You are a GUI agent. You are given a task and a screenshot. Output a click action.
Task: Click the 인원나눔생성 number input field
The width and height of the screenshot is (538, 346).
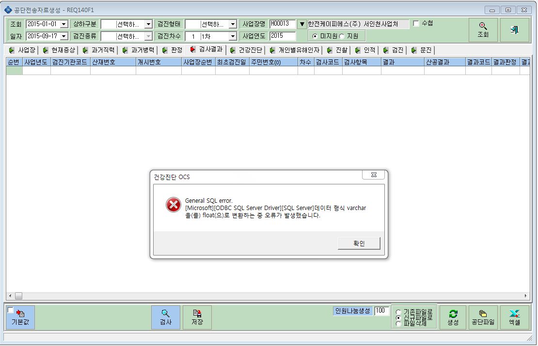381,310
